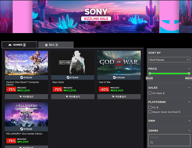Click Steam logo under Horizon Zero Dawn
Viewport: 192px width, 148px height.
coord(22,78)
